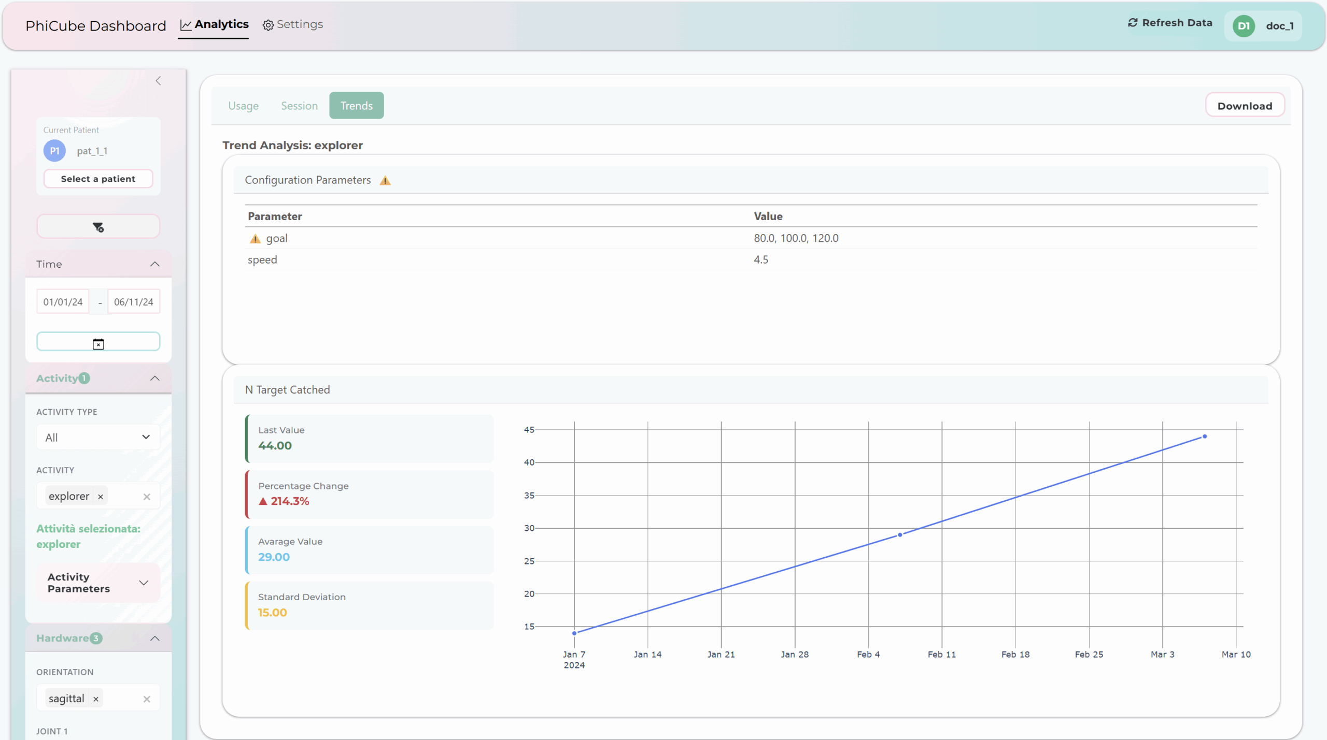This screenshot has width=1327, height=740.
Task: Collapse the Time filter section
Action: pyautogui.click(x=154, y=264)
